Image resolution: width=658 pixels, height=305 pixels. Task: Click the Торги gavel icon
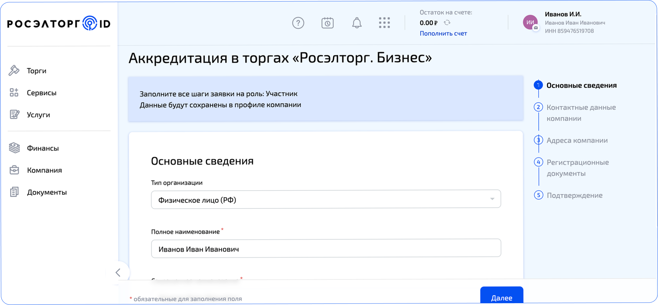(14, 70)
